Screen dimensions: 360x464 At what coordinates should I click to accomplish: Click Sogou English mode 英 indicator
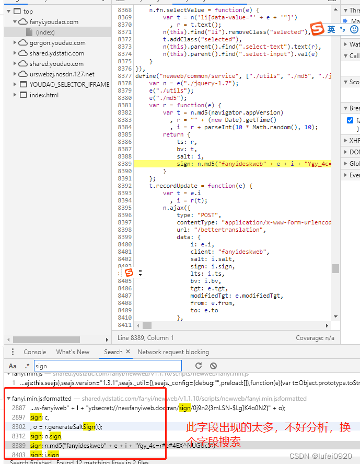point(331,29)
